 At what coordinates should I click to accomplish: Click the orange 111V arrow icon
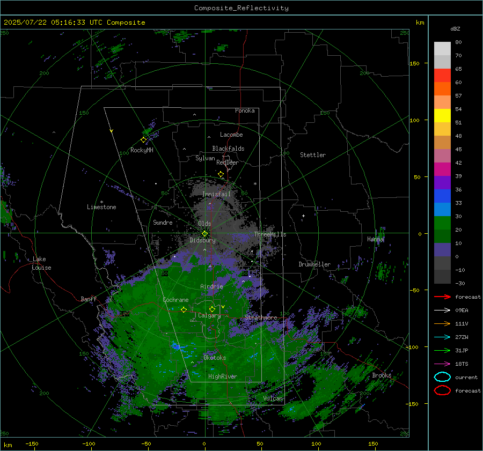click(x=442, y=323)
